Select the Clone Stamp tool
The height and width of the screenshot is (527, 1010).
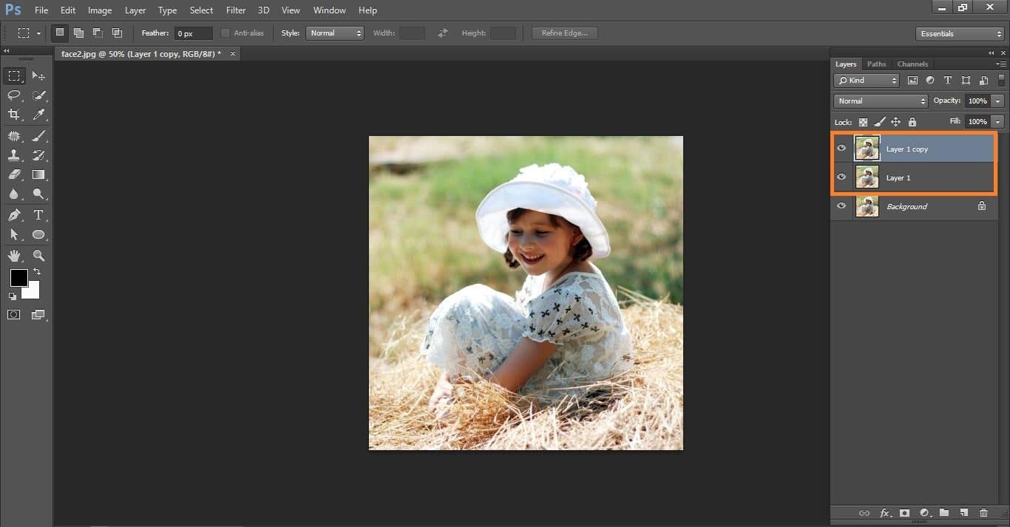(14, 155)
